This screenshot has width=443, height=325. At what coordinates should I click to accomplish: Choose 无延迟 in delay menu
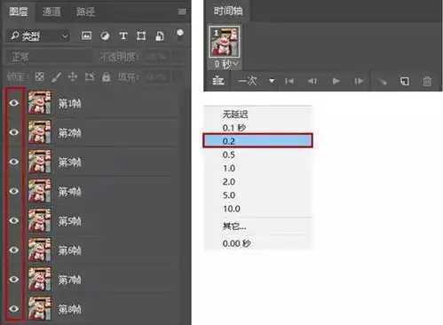click(257, 114)
